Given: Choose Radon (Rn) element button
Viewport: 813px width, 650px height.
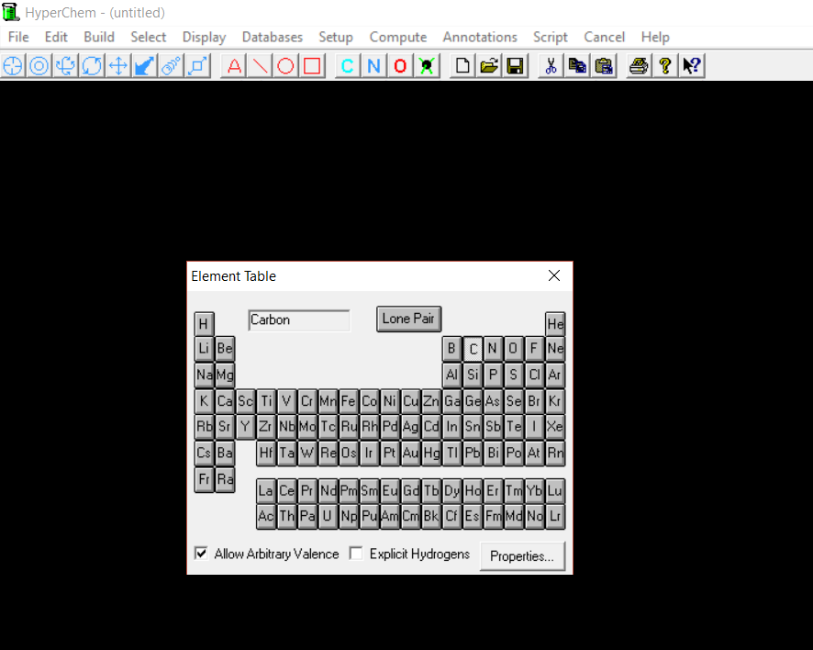Looking at the screenshot, I should tap(555, 453).
